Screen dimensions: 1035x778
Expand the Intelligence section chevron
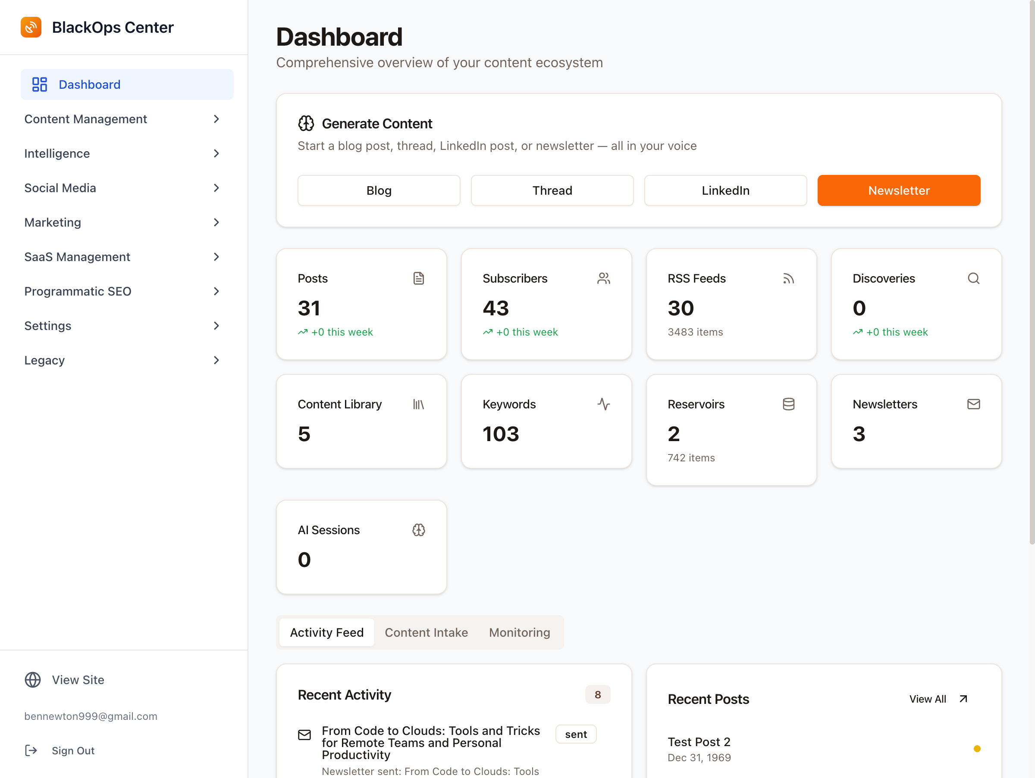(216, 154)
